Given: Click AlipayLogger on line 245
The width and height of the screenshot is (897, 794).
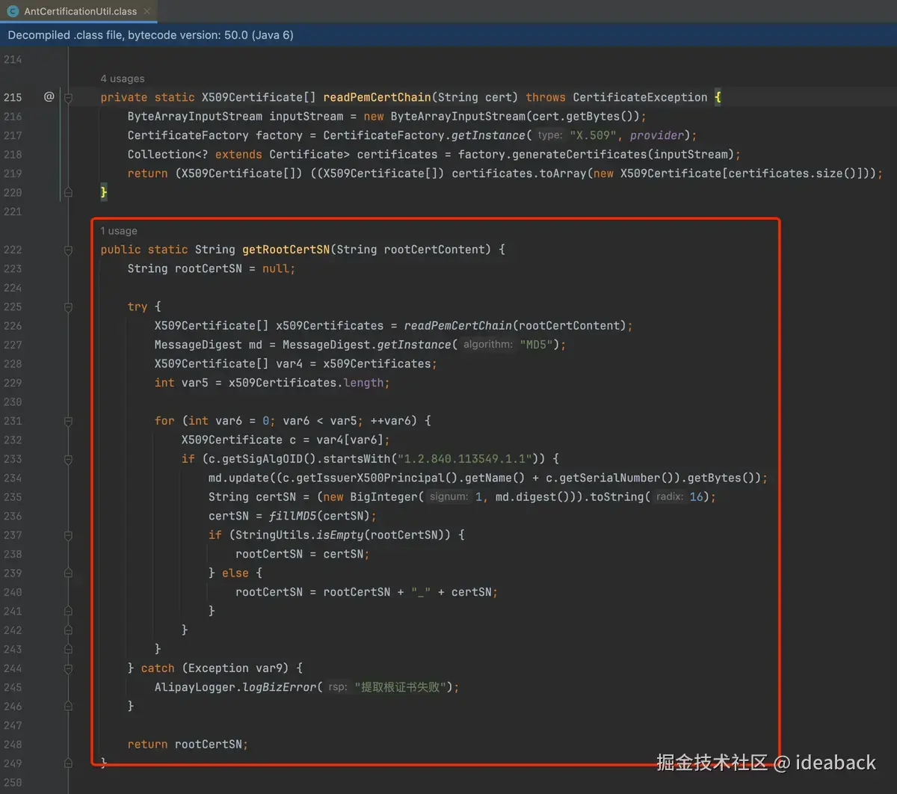Looking at the screenshot, I should pyautogui.click(x=195, y=688).
